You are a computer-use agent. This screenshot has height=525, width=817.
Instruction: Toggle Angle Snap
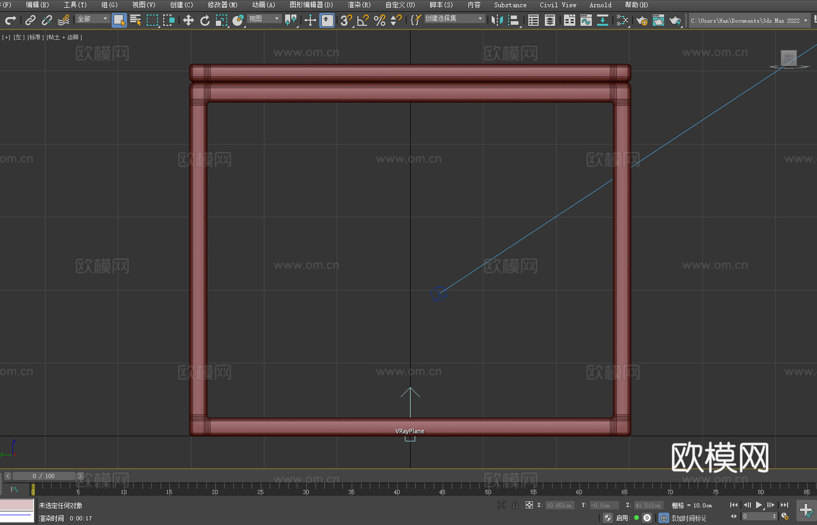(x=363, y=20)
